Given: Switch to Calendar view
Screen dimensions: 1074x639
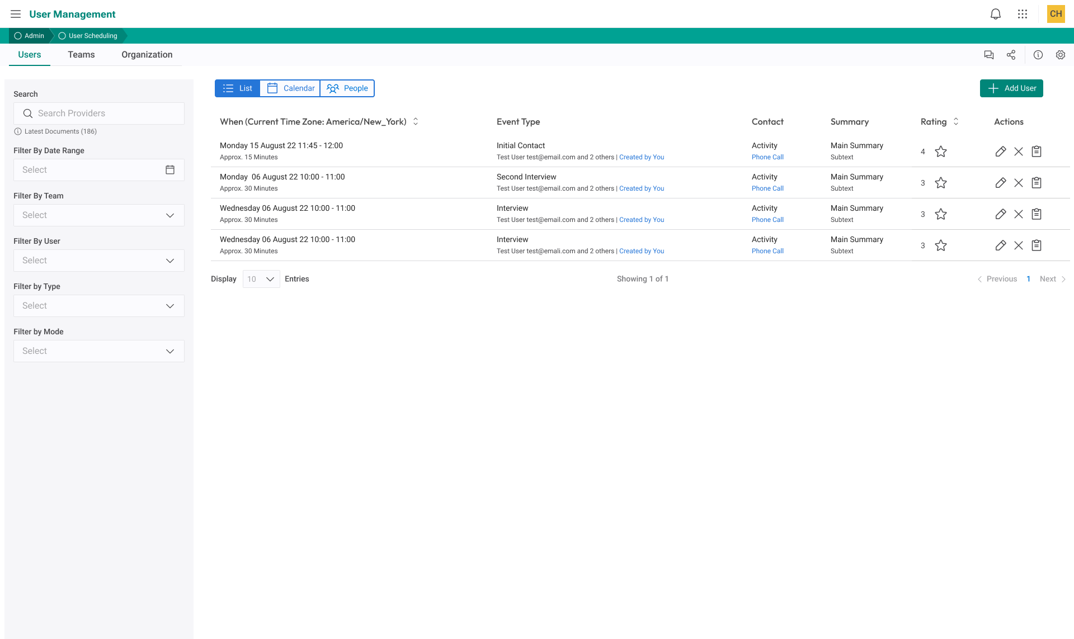Looking at the screenshot, I should (290, 88).
